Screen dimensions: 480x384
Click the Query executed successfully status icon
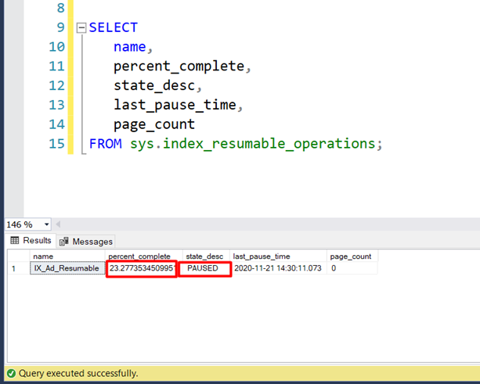tap(11, 373)
